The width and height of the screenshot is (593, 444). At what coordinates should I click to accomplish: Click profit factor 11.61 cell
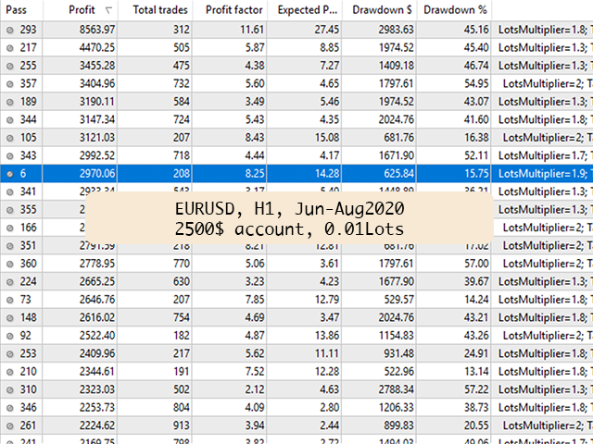252,30
